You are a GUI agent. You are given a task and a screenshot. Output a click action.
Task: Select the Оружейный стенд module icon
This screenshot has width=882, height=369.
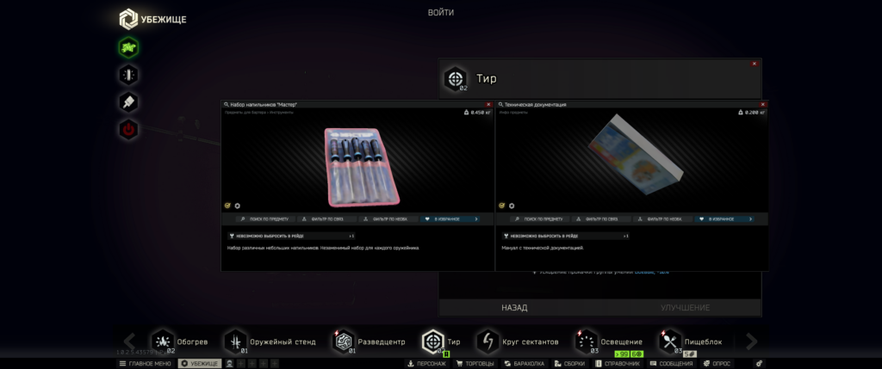pos(236,341)
